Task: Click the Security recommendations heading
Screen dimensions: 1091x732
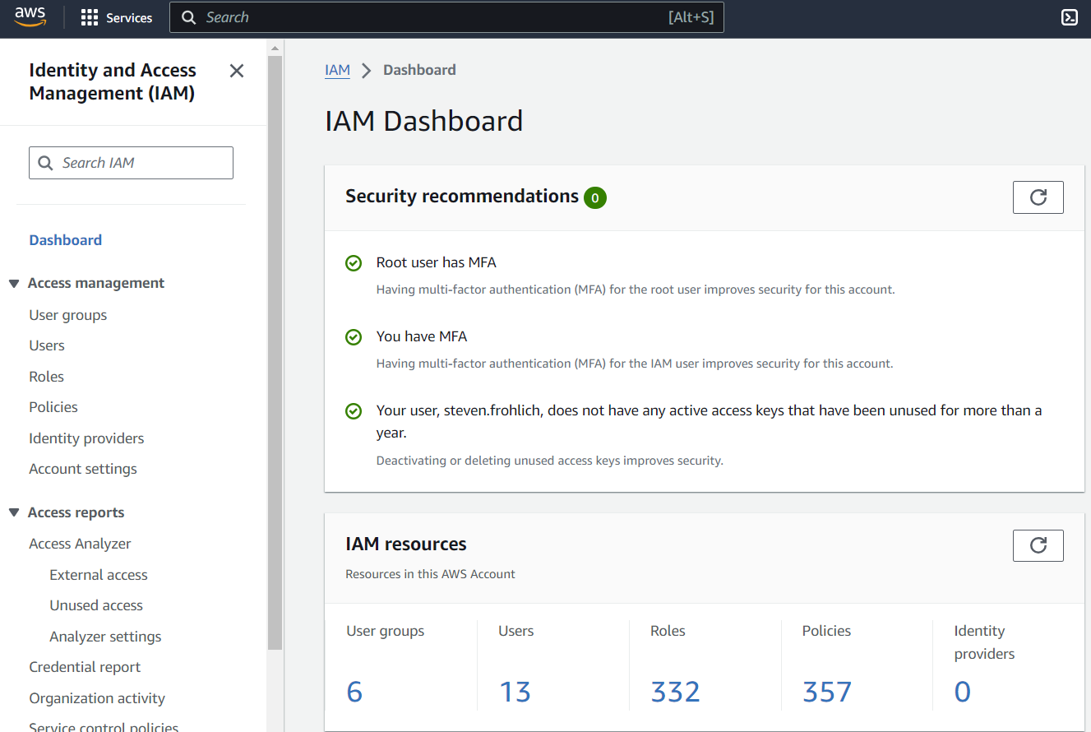Action: [462, 197]
